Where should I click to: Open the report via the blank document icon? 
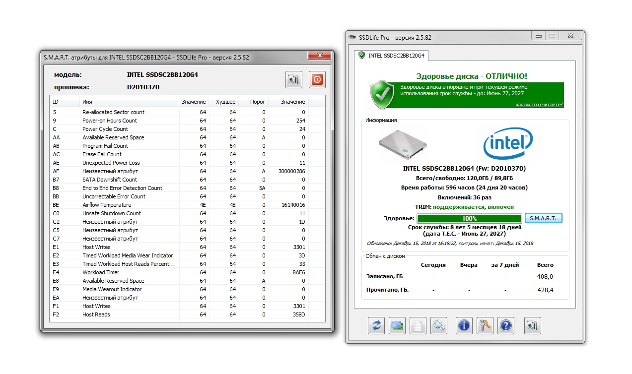(418, 325)
